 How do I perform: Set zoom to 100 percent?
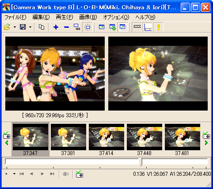(x=77, y=27)
